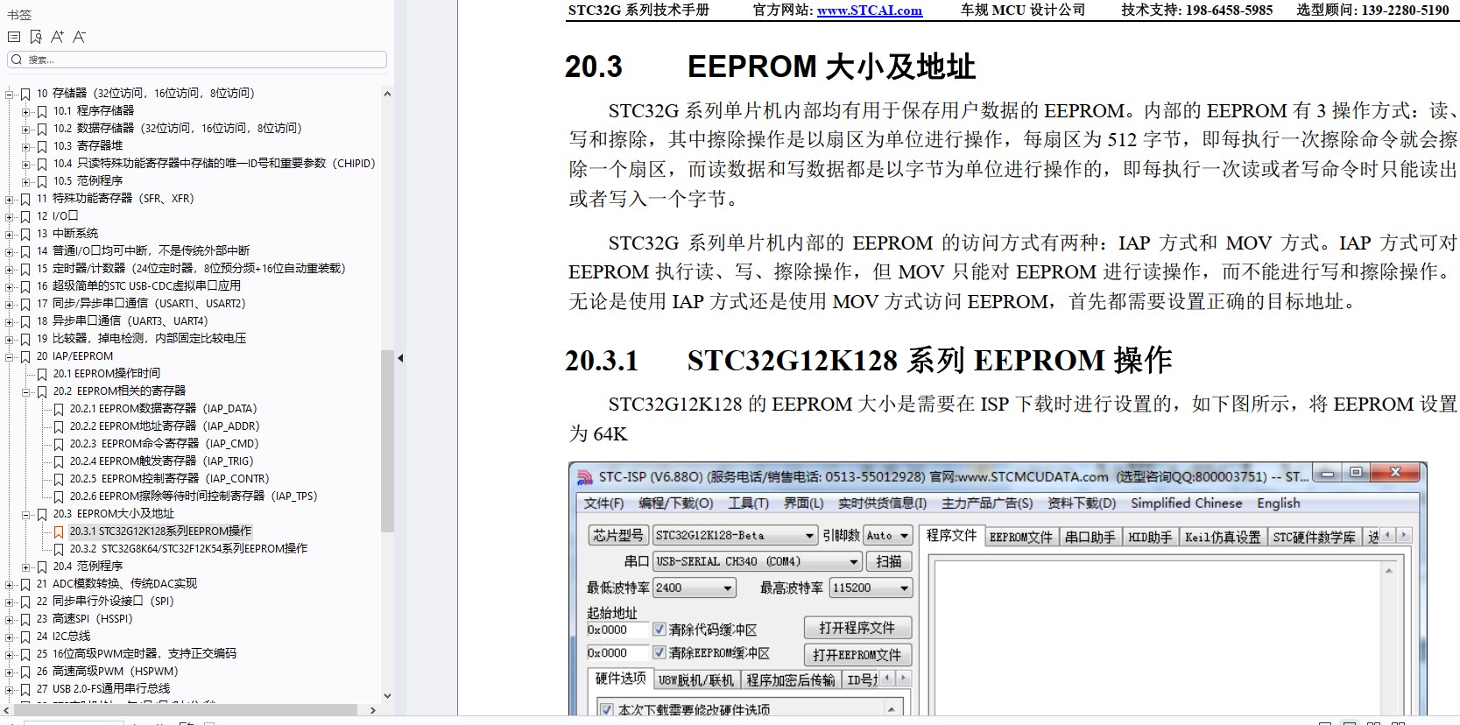This screenshot has height=725, width=1460.
Task: Click the STC-ISP title bar app icon
Action: 585,476
